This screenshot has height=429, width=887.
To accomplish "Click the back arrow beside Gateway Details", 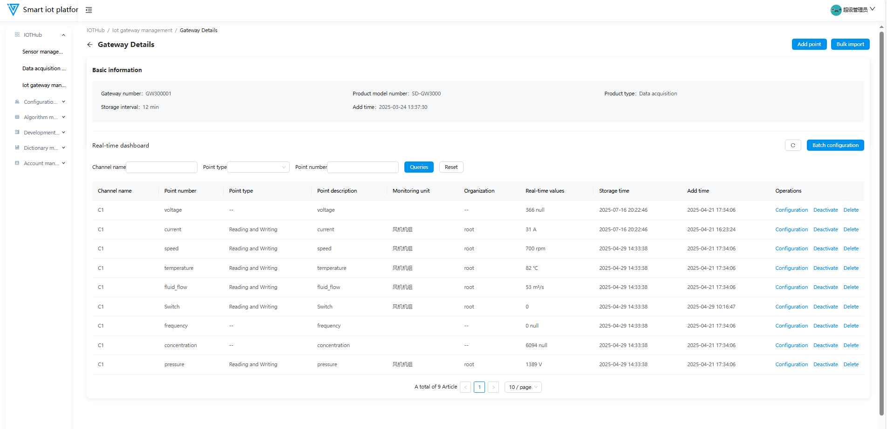I will point(90,45).
